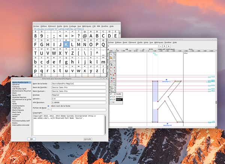Click the glyph name field in glyph window

(133, 46)
